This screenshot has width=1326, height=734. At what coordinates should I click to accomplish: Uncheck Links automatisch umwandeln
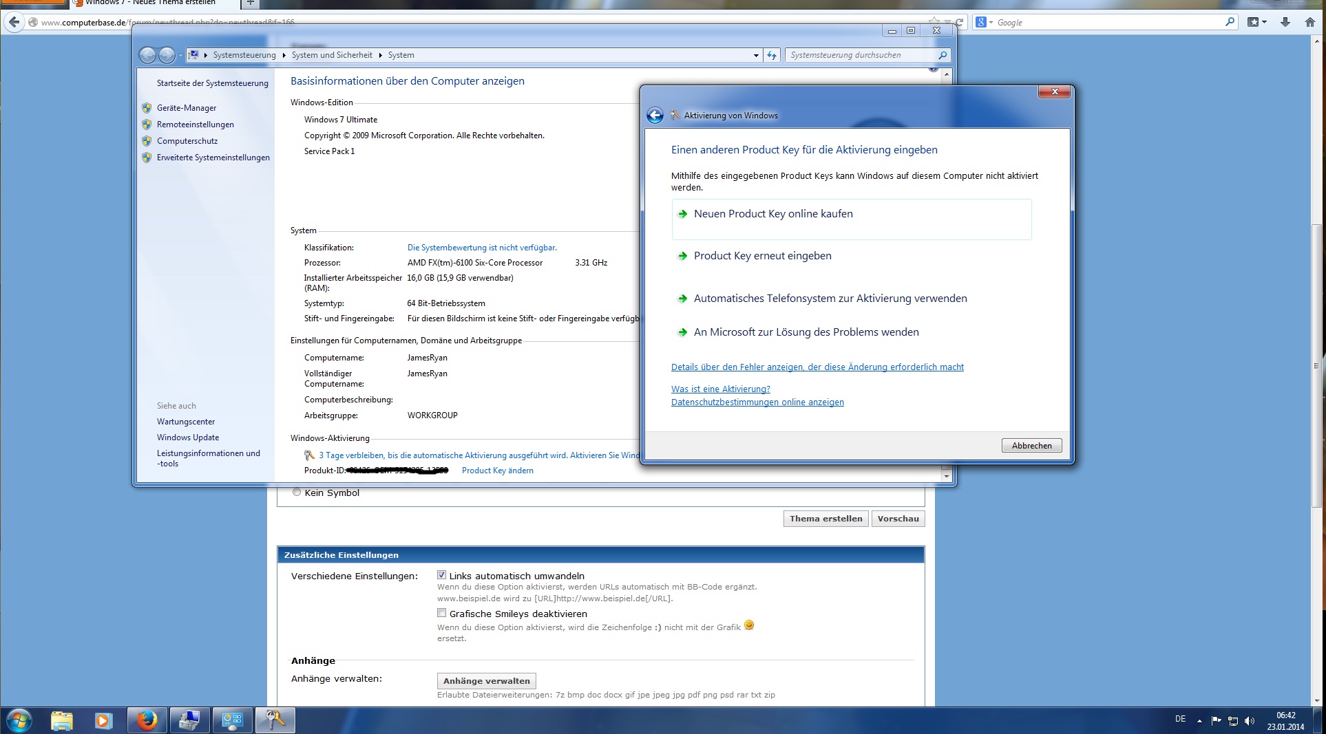(x=441, y=575)
